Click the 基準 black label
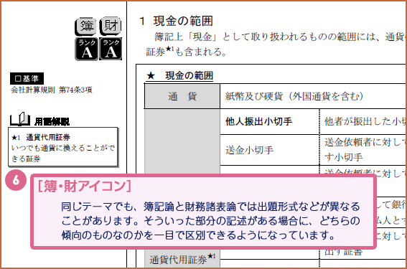407x269 pixels. [x=27, y=79]
